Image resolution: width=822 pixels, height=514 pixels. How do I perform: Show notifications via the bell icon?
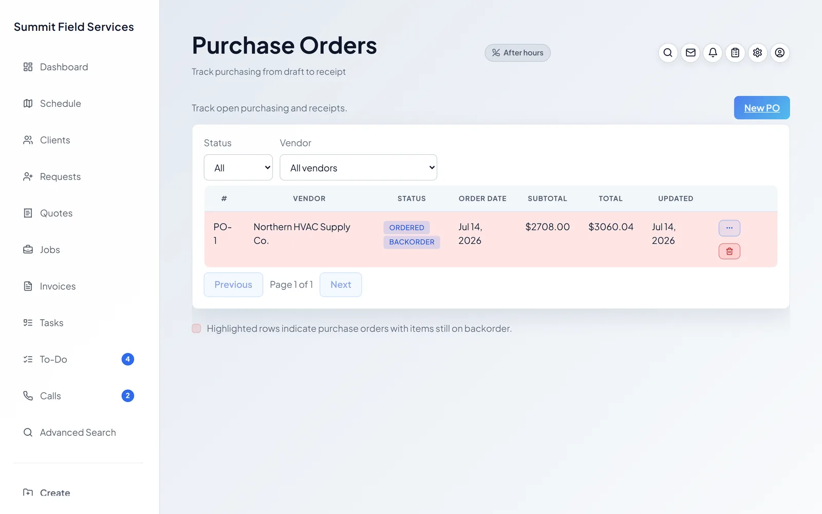point(713,52)
